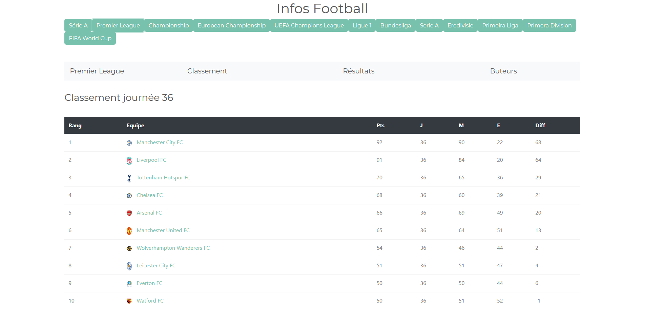
Task: Click the Watford FC crest icon
Action: [x=129, y=301]
